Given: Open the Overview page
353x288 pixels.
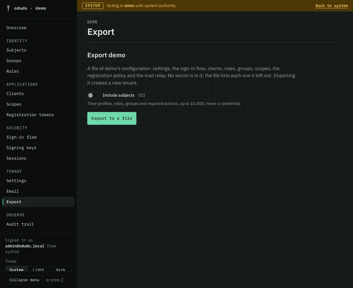Looking at the screenshot, I should [39, 28].
